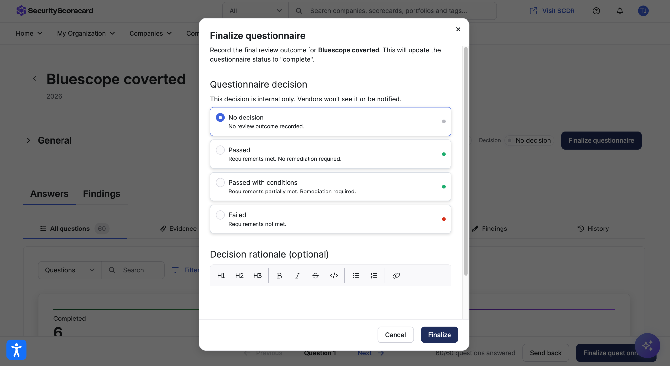Open the notifications bell
The width and height of the screenshot is (670, 366).
[x=620, y=11]
